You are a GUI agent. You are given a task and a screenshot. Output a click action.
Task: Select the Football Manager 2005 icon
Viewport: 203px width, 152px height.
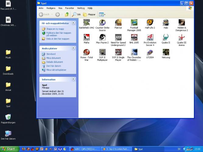point(134,22)
